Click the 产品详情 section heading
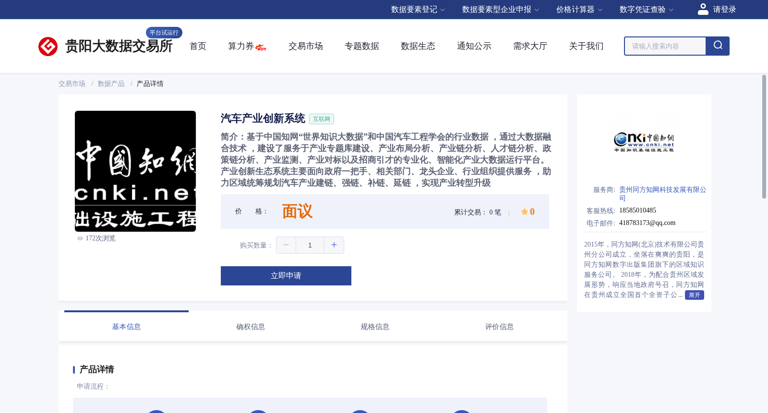The image size is (768, 413). pos(96,369)
